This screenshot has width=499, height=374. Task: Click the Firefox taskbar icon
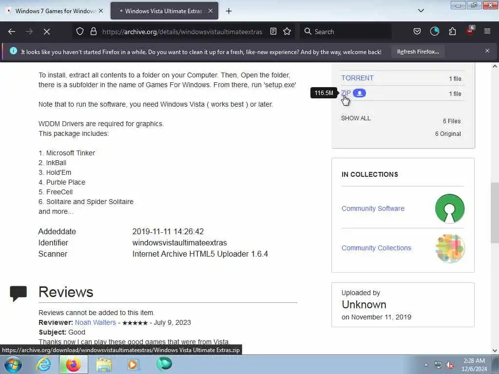coord(73,364)
